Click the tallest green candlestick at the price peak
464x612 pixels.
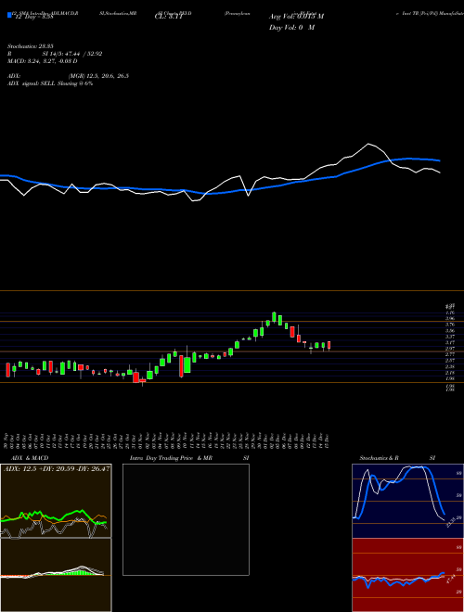(274, 317)
